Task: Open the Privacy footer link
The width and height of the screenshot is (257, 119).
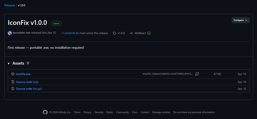Action: [x=87, y=112]
